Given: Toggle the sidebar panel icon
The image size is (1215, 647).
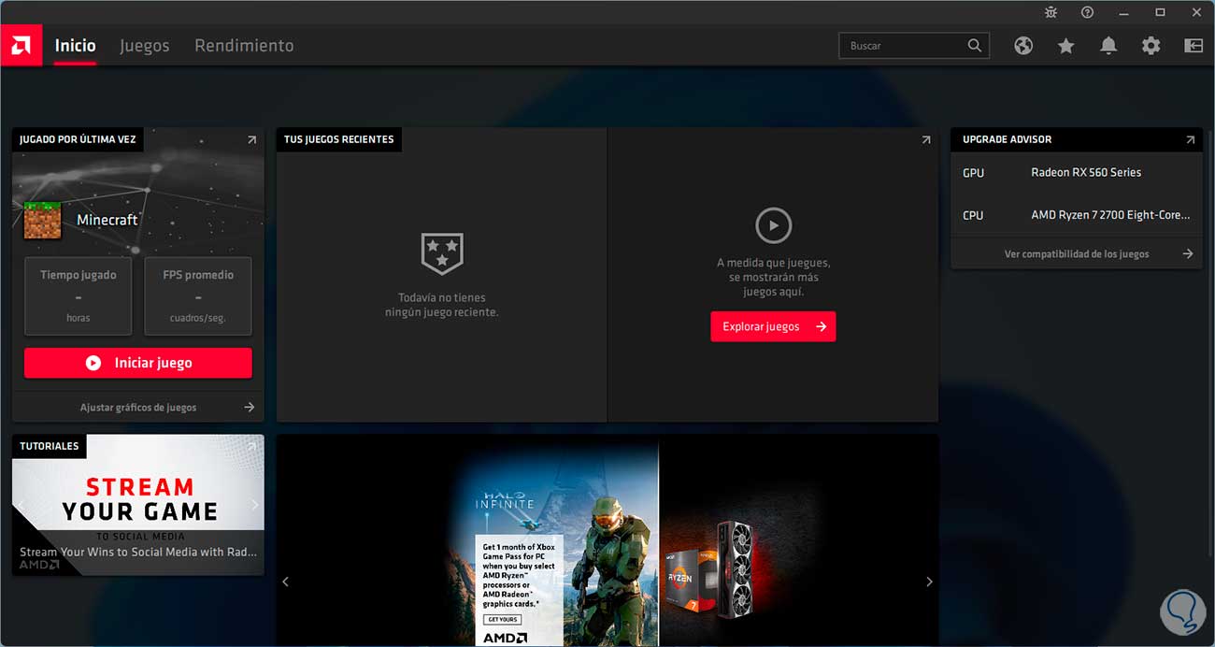Looking at the screenshot, I should click(1194, 45).
